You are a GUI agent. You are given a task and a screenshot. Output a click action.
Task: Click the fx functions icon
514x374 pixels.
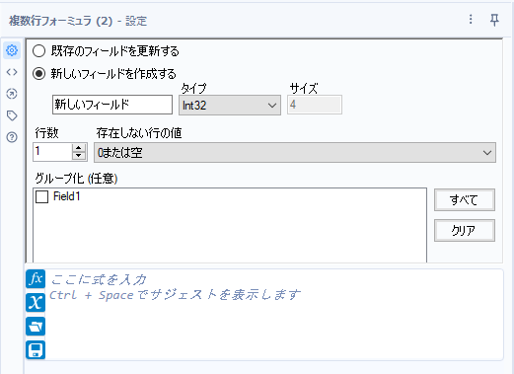tap(36, 279)
